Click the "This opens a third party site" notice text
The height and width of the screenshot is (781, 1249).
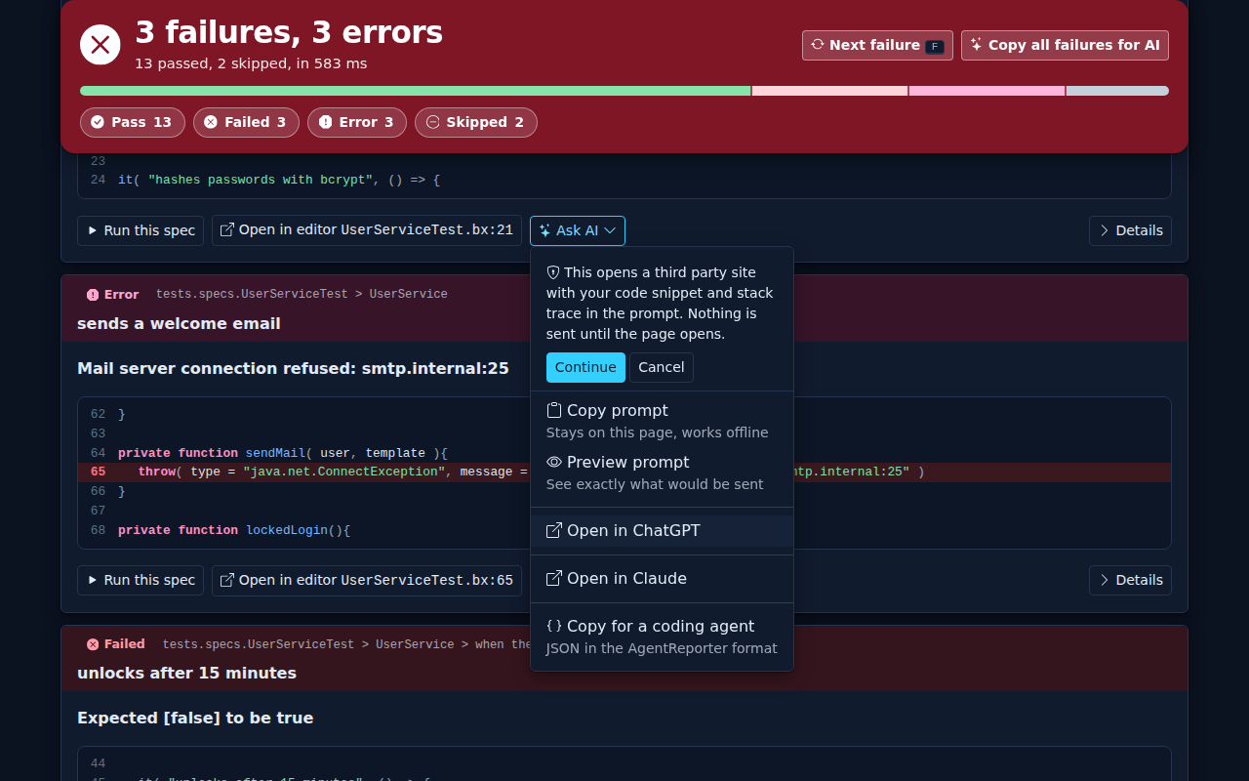click(x=660, y=303)
